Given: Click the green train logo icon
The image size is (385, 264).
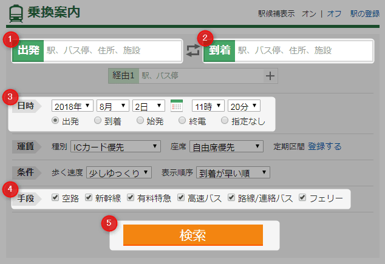Looking at the screenshot, I should click(x=16, y=12).
